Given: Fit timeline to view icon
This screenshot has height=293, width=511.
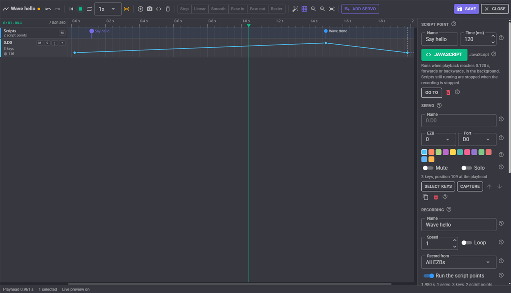Looking at the screenshot, I should [332, 9].
